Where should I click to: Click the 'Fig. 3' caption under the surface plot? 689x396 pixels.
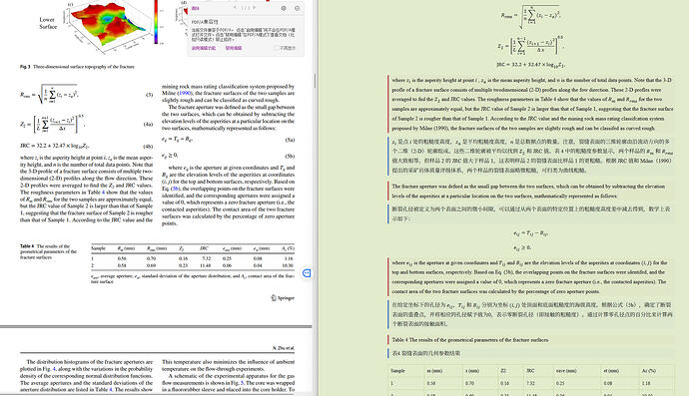pyautogui.click(x=77, y=67)
